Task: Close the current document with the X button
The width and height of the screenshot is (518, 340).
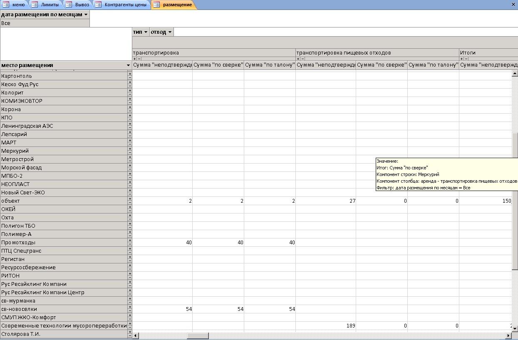Action: 513,5
